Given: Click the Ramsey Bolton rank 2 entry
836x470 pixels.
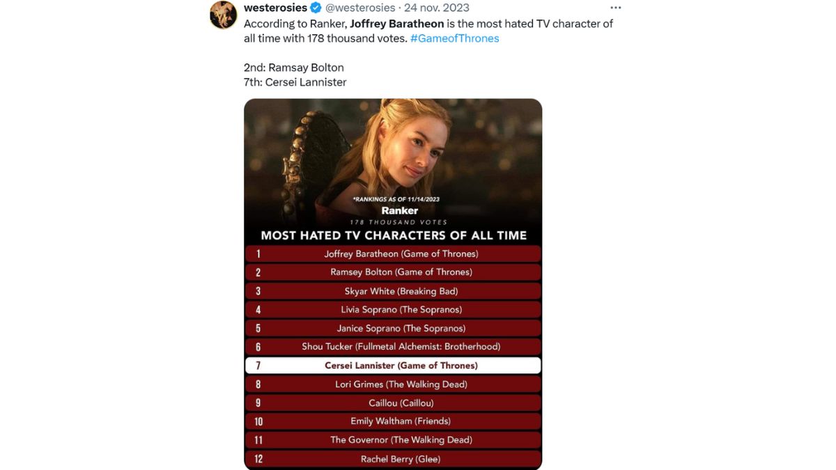Looking at the screenshot, I should (392, 272).
